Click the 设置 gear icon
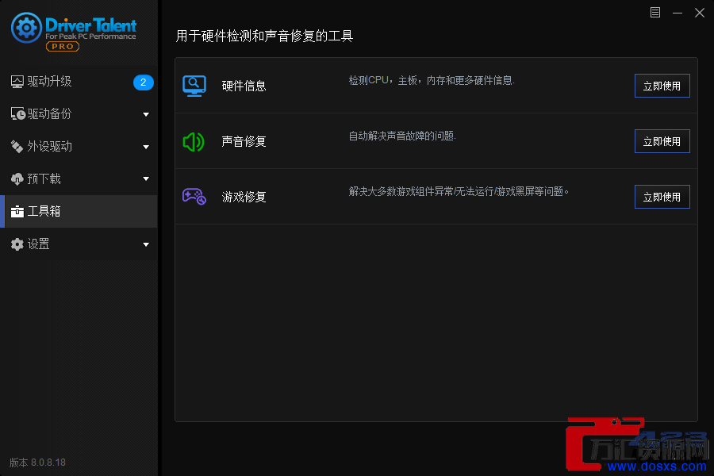714x476 pixels. (x=17, y=244)
